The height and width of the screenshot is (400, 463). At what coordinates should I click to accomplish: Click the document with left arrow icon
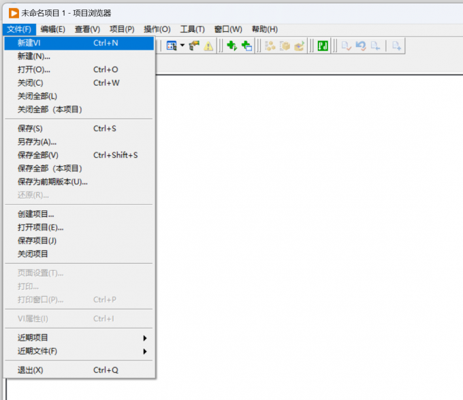point(375,46)
